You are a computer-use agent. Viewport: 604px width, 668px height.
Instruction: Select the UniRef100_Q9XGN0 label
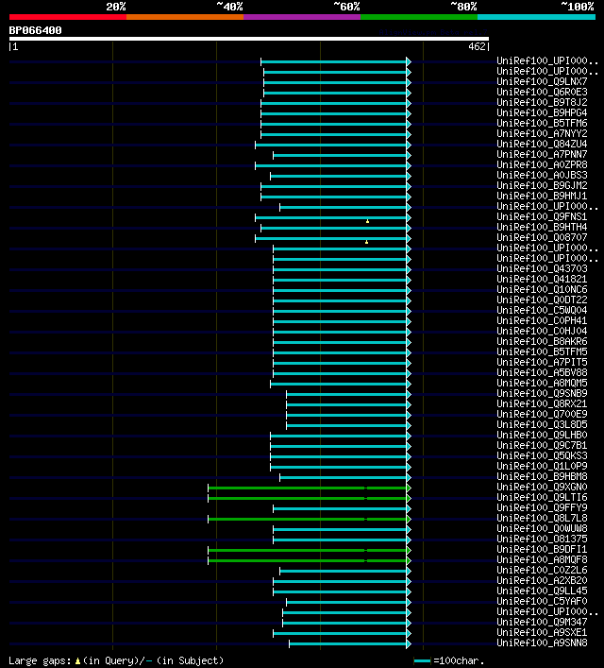(542, 487)
